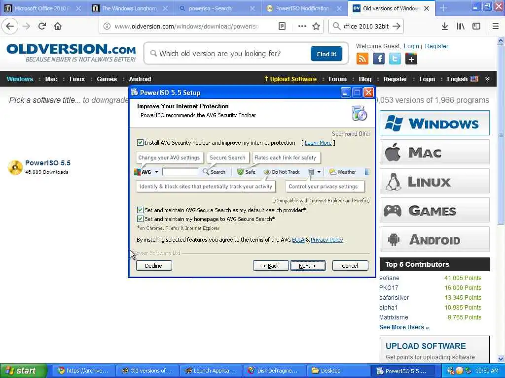
Task: Click the black plus share icon
Action: (411, 59)
